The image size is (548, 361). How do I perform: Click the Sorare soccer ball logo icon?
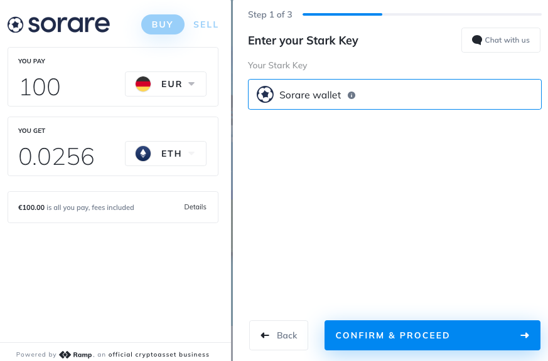click(x=15, y=25)
